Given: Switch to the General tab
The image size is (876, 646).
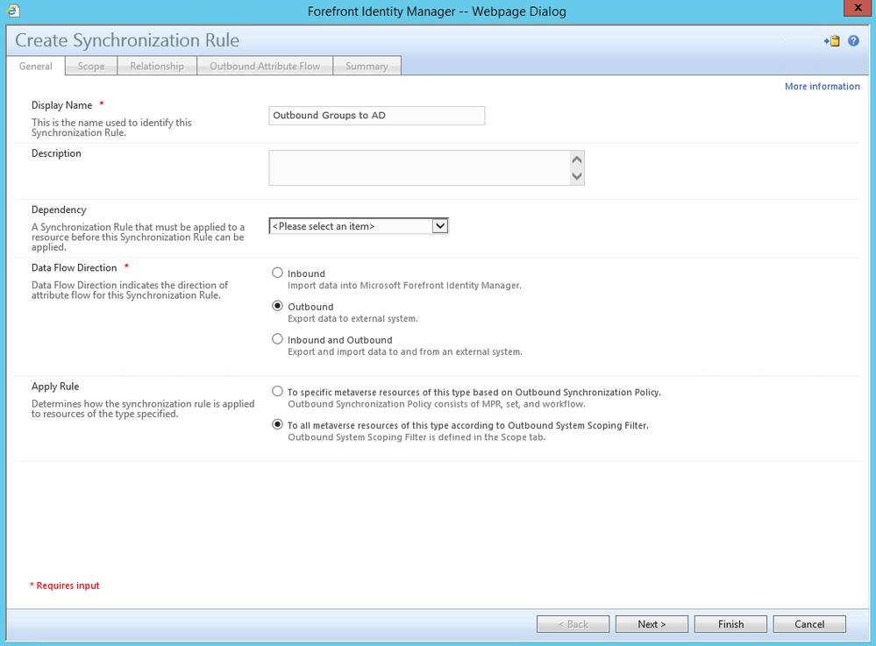Looking at the screenshot, I should [x=36, y=66].
